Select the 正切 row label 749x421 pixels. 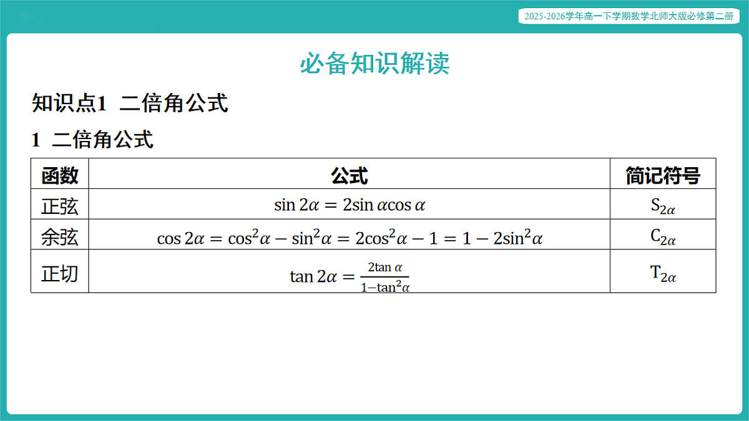(x=60, y=272)
